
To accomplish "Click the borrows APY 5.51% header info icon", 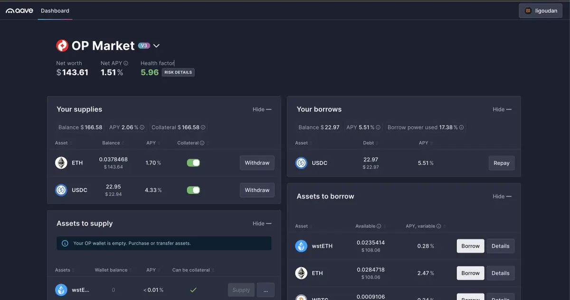I will coord(378,127).
